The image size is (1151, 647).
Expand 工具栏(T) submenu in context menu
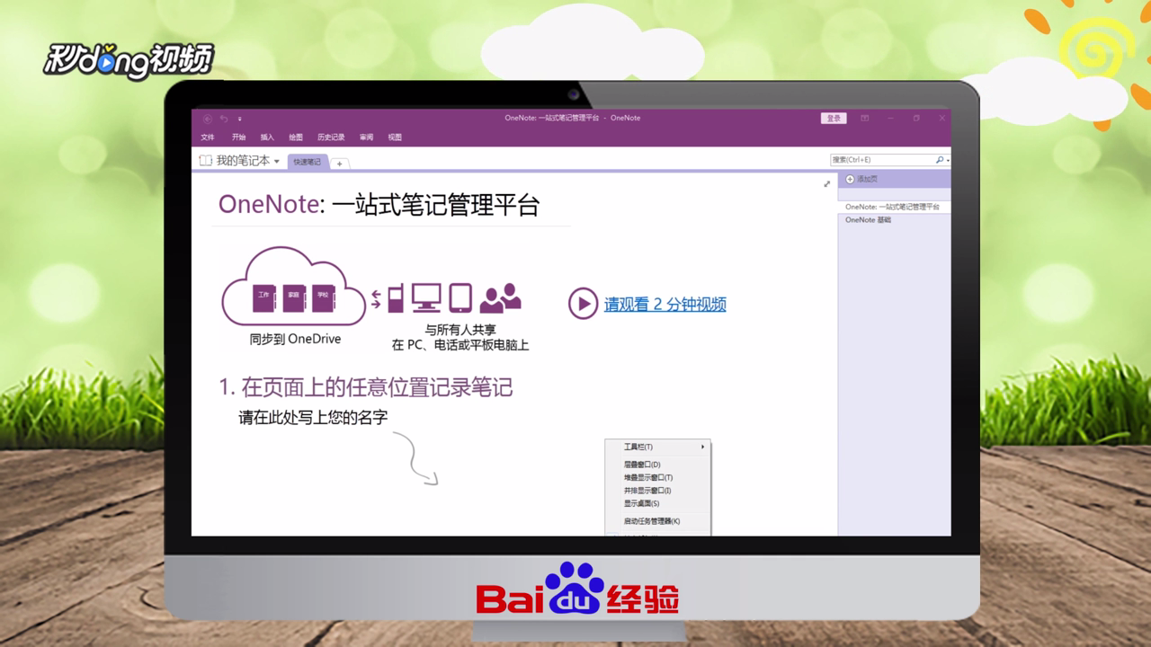click(x=657, y=447)
